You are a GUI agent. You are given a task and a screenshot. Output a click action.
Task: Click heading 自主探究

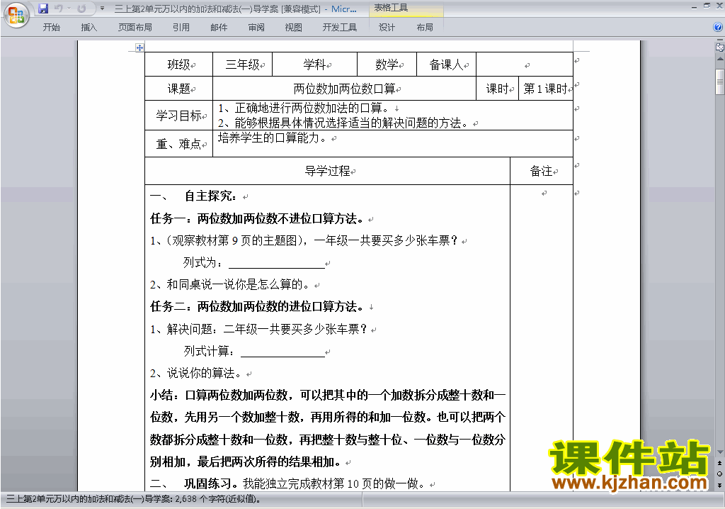[210, 196]
